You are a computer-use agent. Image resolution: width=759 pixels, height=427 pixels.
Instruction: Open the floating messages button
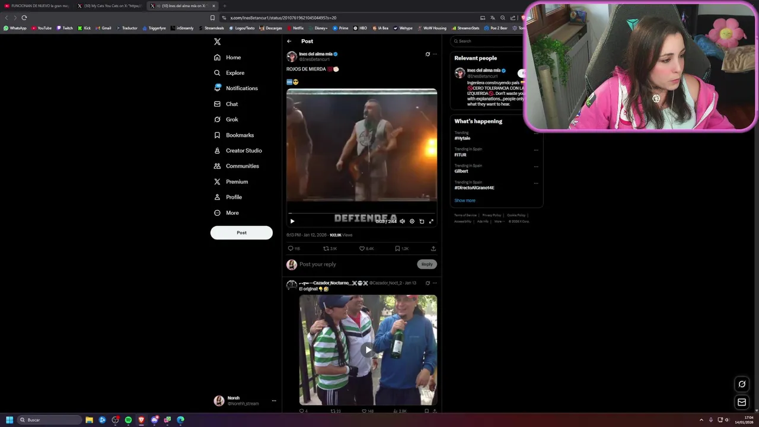point(742,402)
